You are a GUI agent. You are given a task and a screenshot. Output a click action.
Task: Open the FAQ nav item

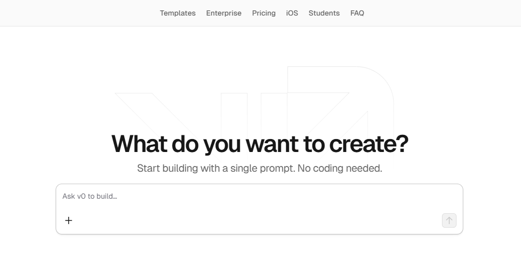tap(357, 13)
